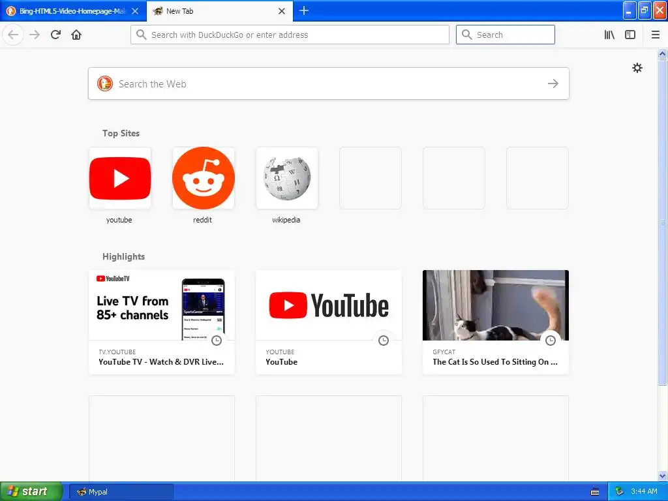Viewport: 668px width, 501px height.
Task: Open the Gfycat cat highlight card
Action: 496,322
